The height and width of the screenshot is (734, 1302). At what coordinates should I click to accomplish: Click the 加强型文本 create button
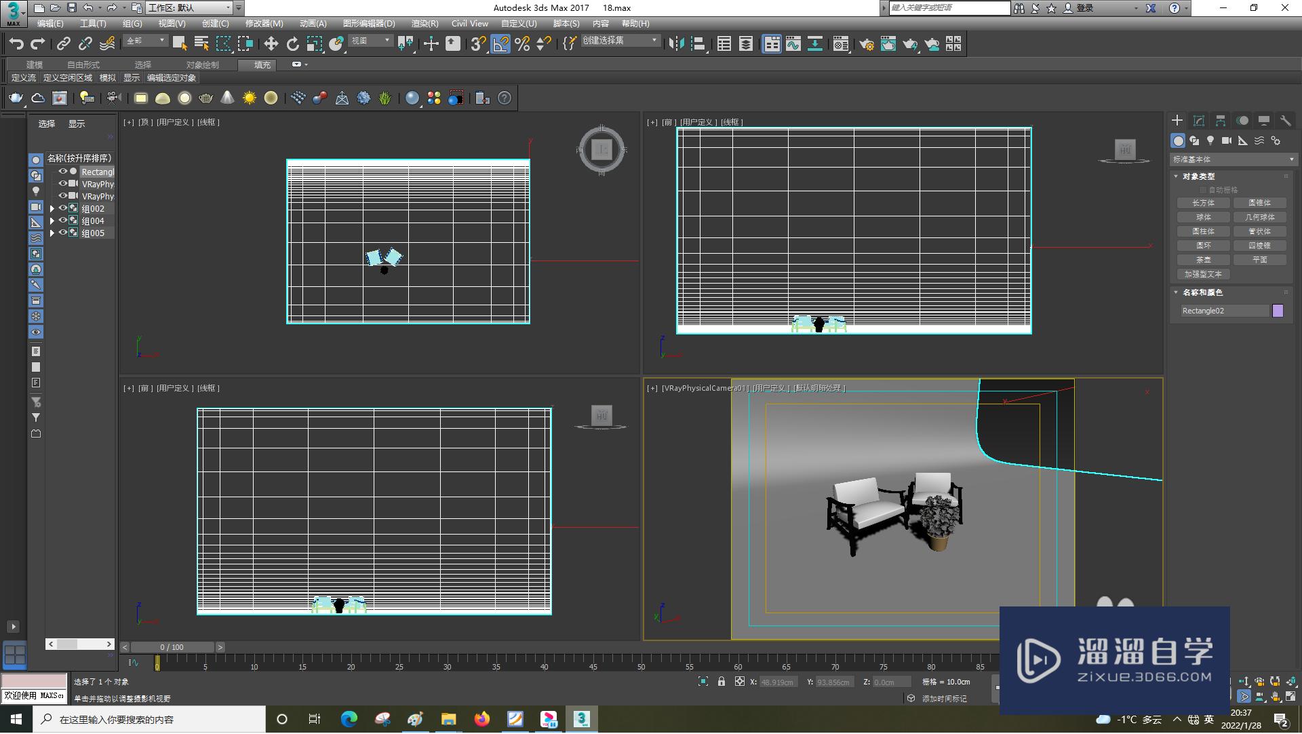(1203, 274)
